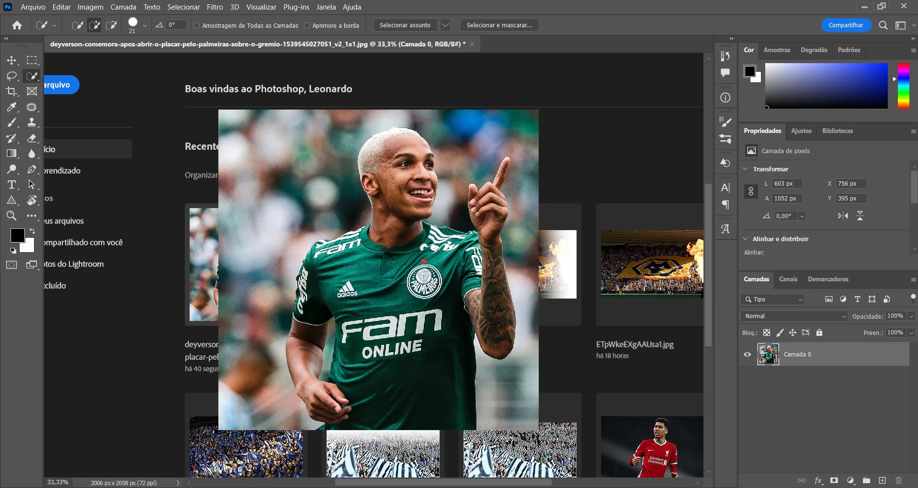This screenshot has height=488, width=918.
Task: Enable Aprimore a borda checkbox
Action: (x=307, y=25)
